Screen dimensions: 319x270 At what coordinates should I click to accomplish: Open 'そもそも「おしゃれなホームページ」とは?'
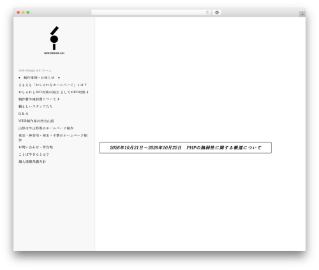[52, 85]
